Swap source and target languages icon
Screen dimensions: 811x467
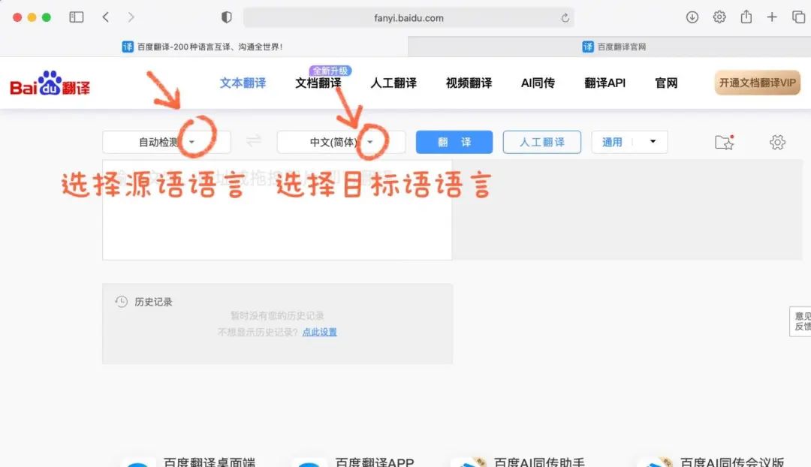point(254,140)
